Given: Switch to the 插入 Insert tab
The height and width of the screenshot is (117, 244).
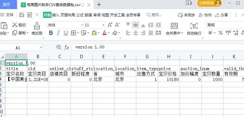Looking at the screenshot, I should coord(56,15).
